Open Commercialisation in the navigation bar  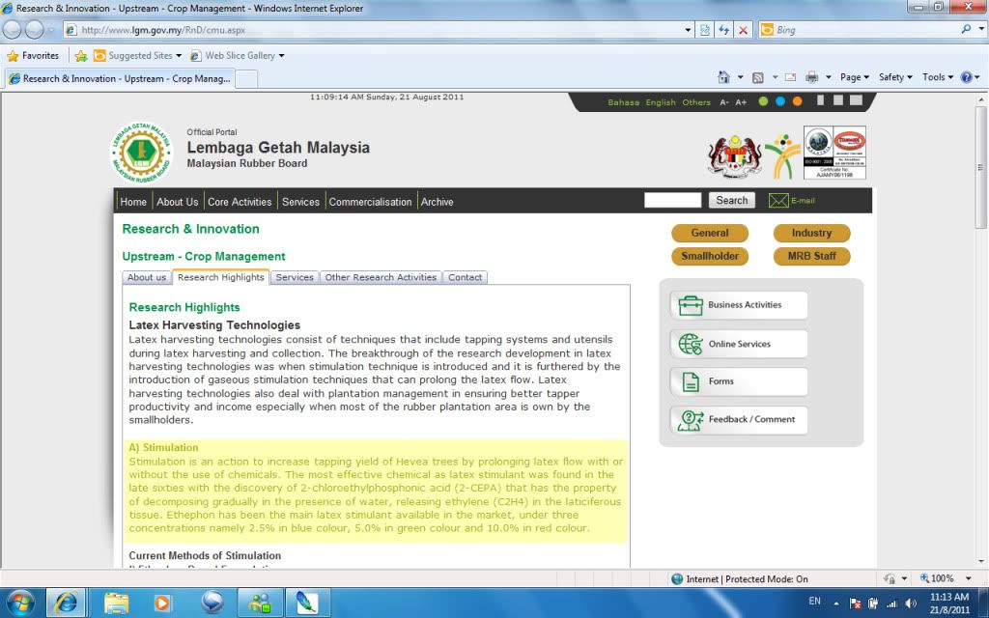pyautogui.click(x=370, y=202)
